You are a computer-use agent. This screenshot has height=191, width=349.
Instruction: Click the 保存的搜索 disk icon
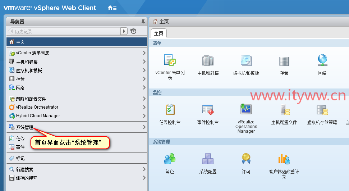[12, 178]
